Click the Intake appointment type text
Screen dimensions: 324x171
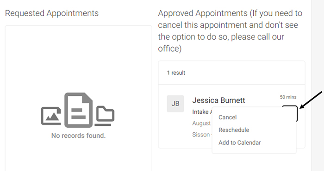coord(201,112)
